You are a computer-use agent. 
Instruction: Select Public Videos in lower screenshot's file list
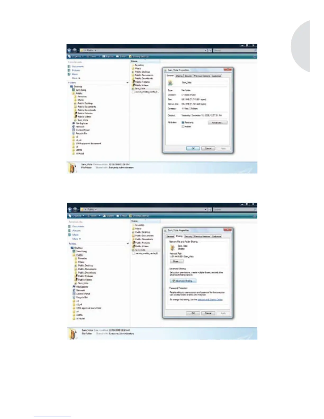(142, 246)
